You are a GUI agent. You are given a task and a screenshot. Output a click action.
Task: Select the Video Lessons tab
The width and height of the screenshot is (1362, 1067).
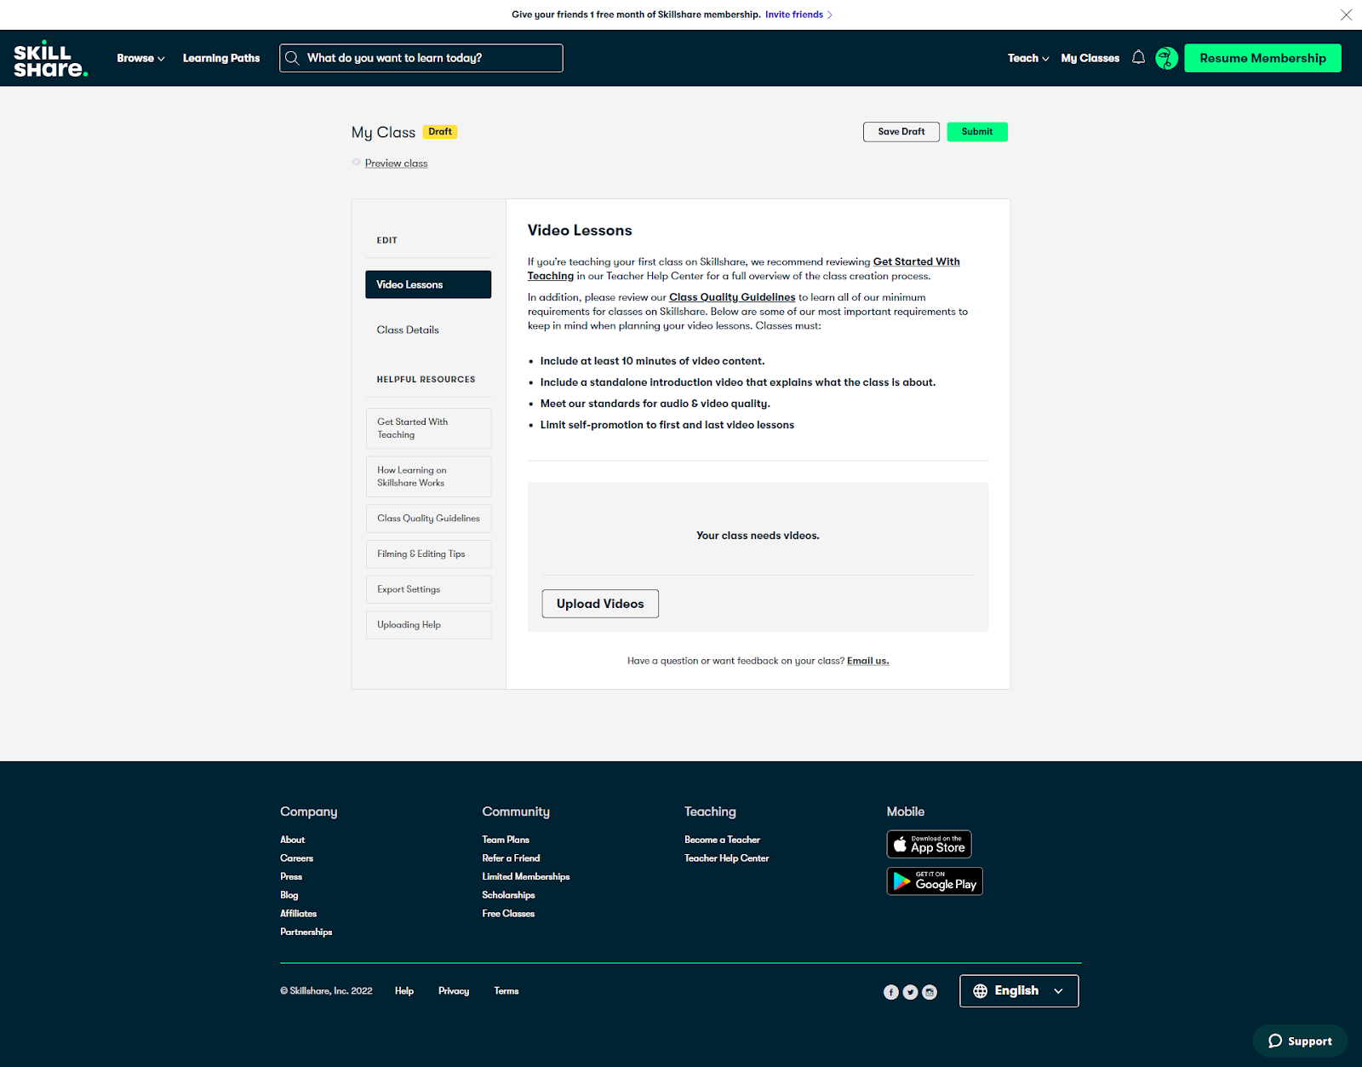click(x=428, y=284)
